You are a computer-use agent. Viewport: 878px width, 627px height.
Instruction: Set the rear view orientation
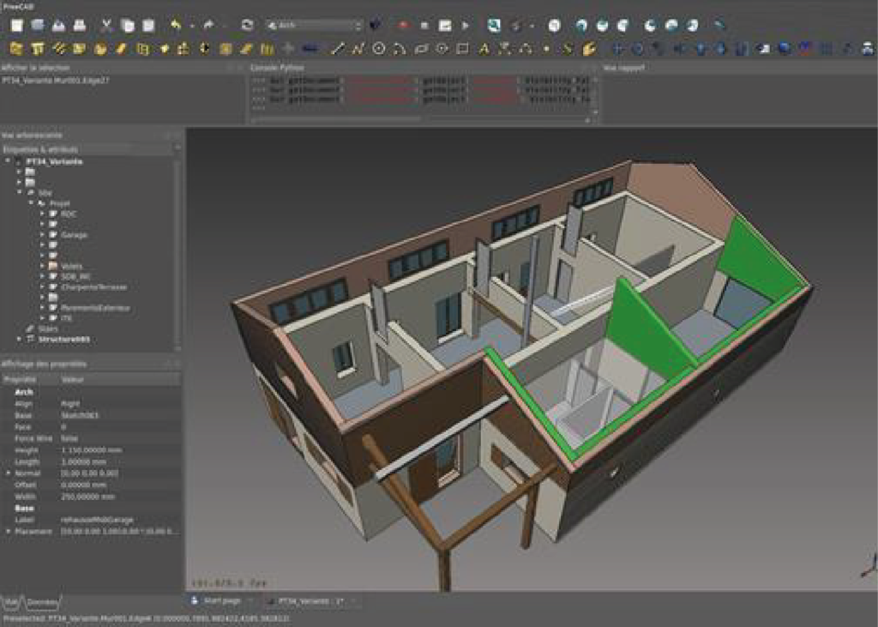(x=650, y=26)
